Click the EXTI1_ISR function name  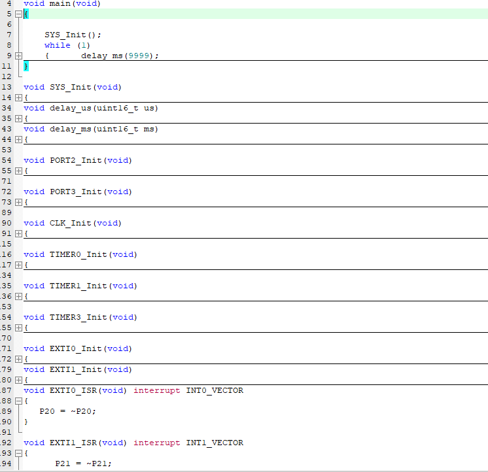[x=73, y=443]
